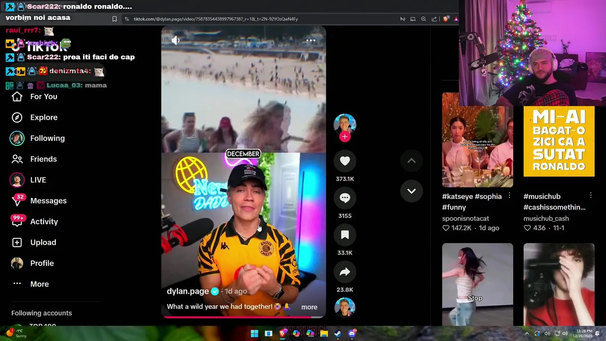
Task: Click the Following accounts heading
Action: [42, 313]
